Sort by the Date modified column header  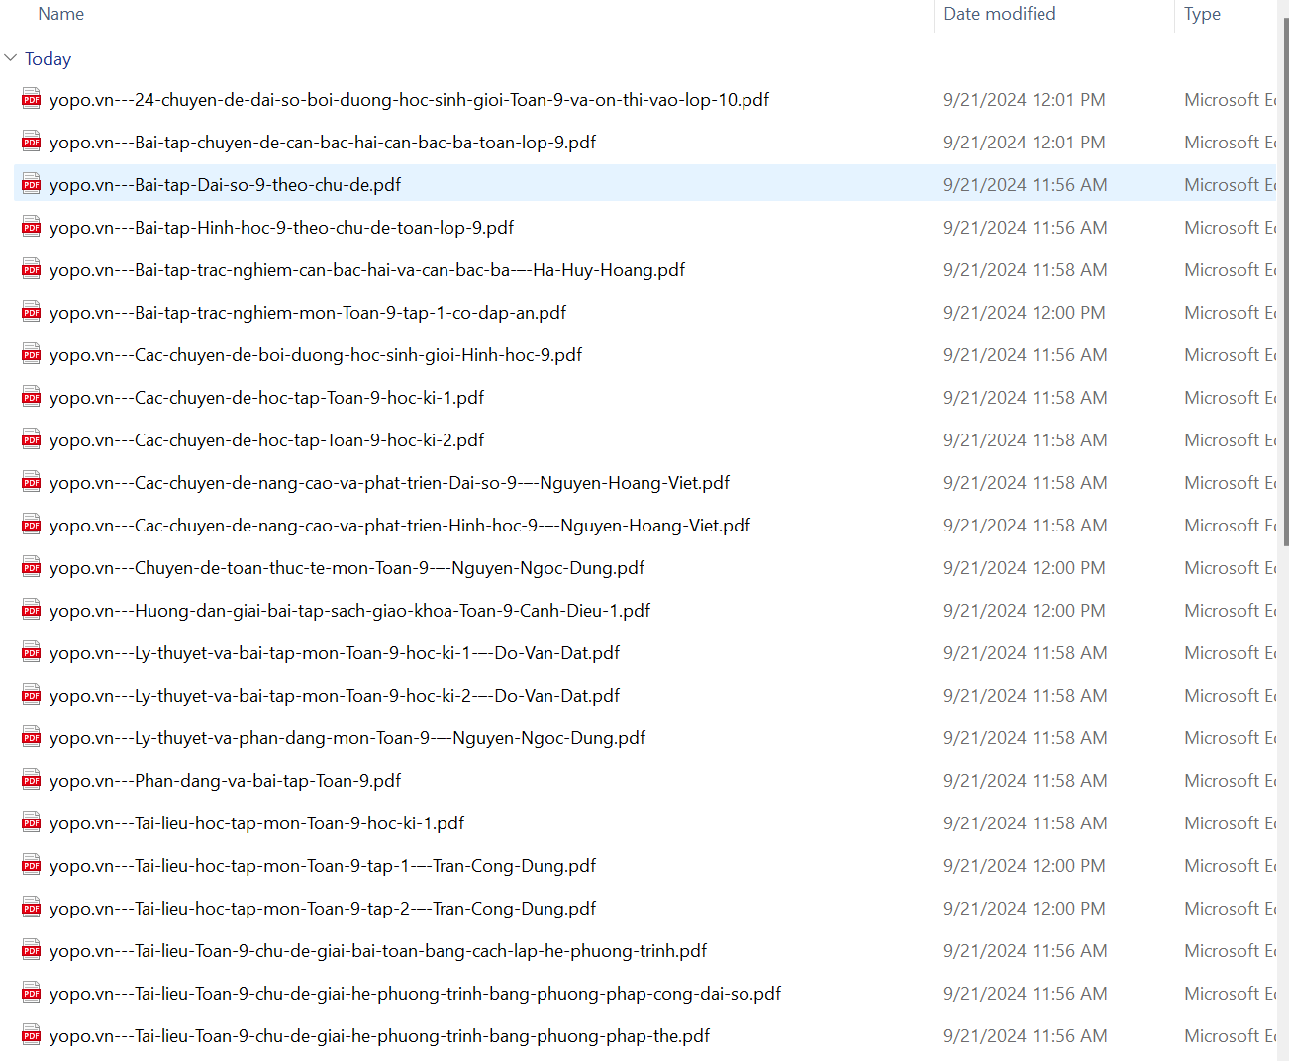(1000, 14)
